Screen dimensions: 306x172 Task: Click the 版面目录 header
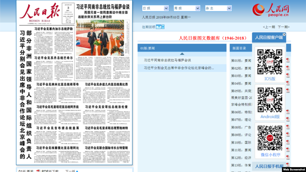click(239, 48)
